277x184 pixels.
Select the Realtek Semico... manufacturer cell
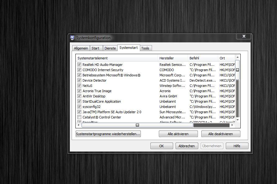point(172,65)
